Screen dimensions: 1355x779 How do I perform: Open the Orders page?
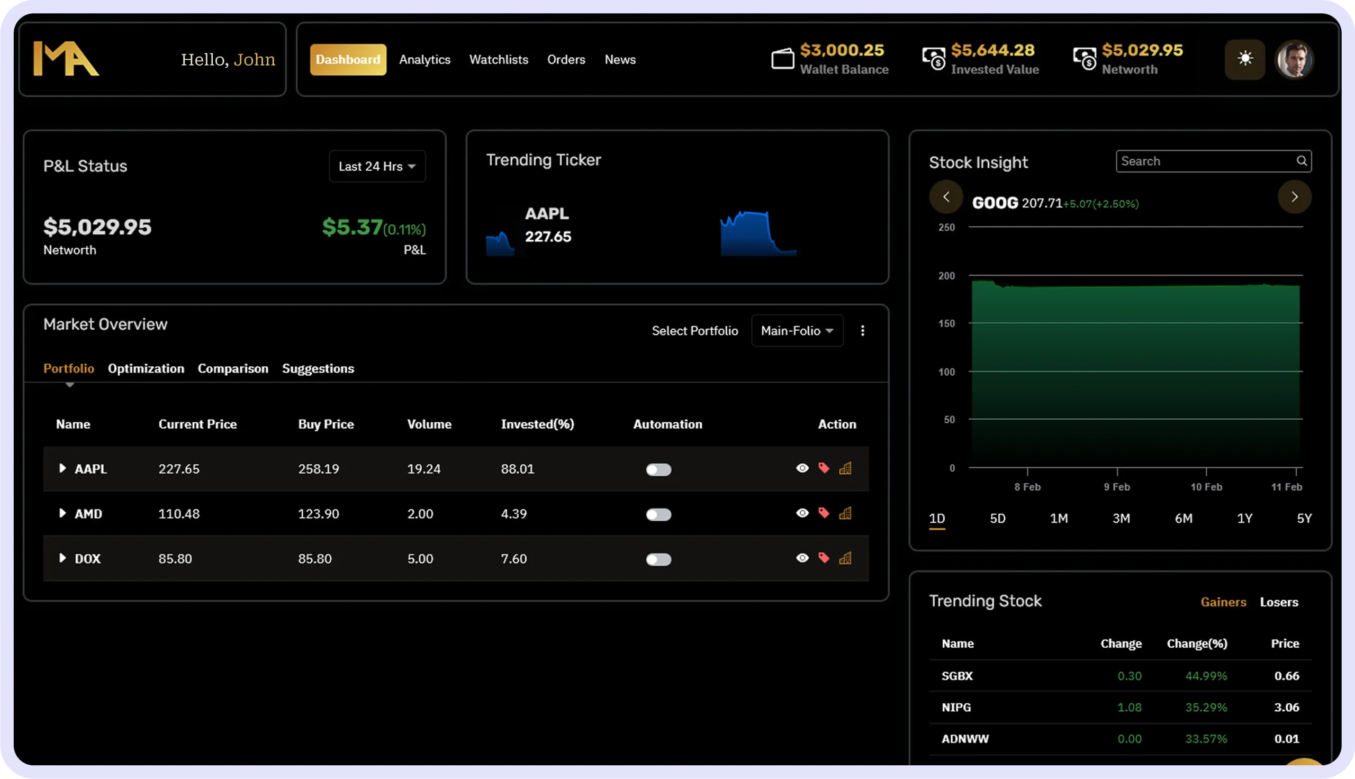(566, 59)
